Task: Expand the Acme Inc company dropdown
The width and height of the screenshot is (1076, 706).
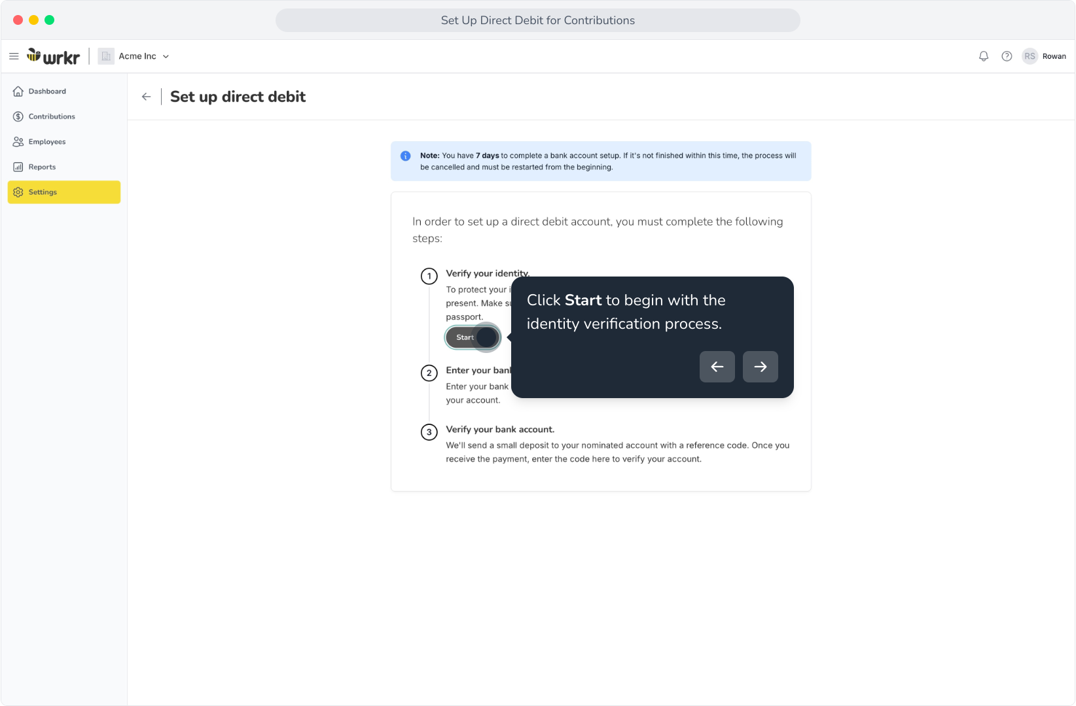Action: pyautogui.click(x=166, y=56)
